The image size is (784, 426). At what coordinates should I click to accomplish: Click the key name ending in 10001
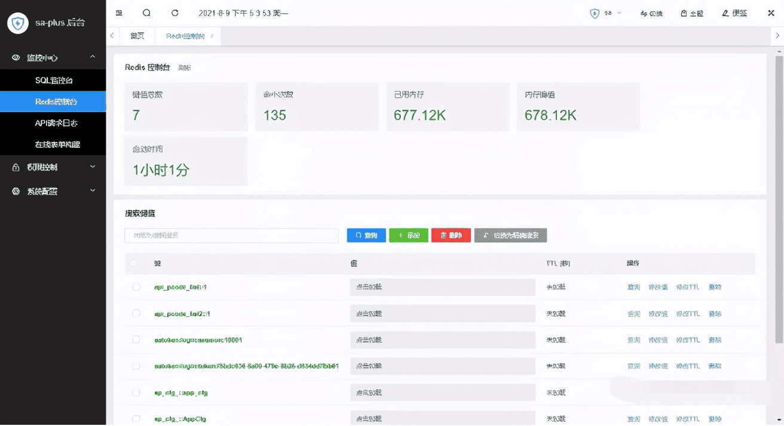tap(198, 339)
